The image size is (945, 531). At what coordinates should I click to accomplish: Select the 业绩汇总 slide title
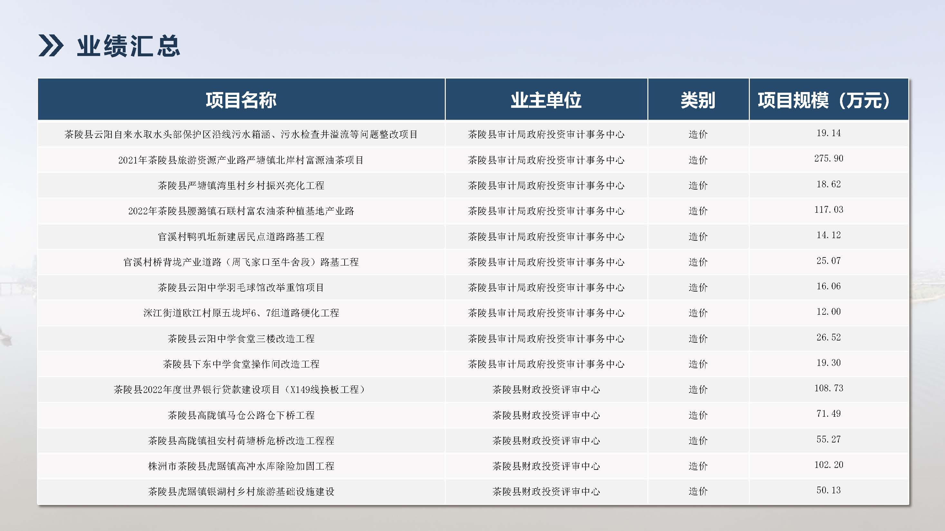pos(129,46)
